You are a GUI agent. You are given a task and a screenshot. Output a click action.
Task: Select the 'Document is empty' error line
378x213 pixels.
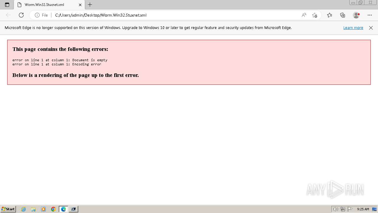click(60, 60)
